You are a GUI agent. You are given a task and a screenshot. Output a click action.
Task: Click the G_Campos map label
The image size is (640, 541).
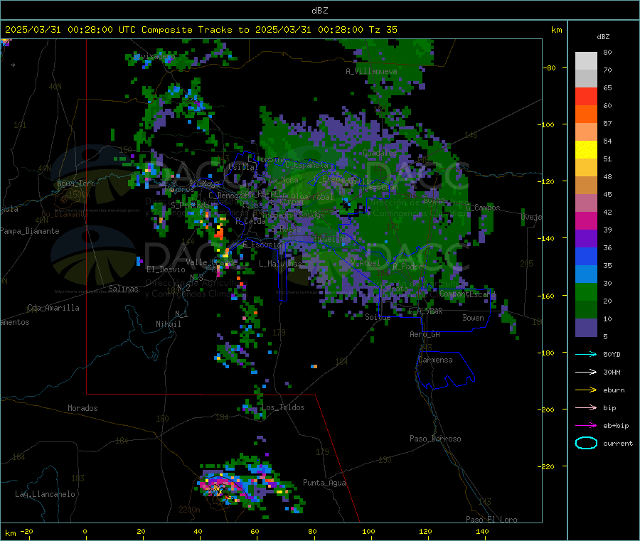(483, 208)
